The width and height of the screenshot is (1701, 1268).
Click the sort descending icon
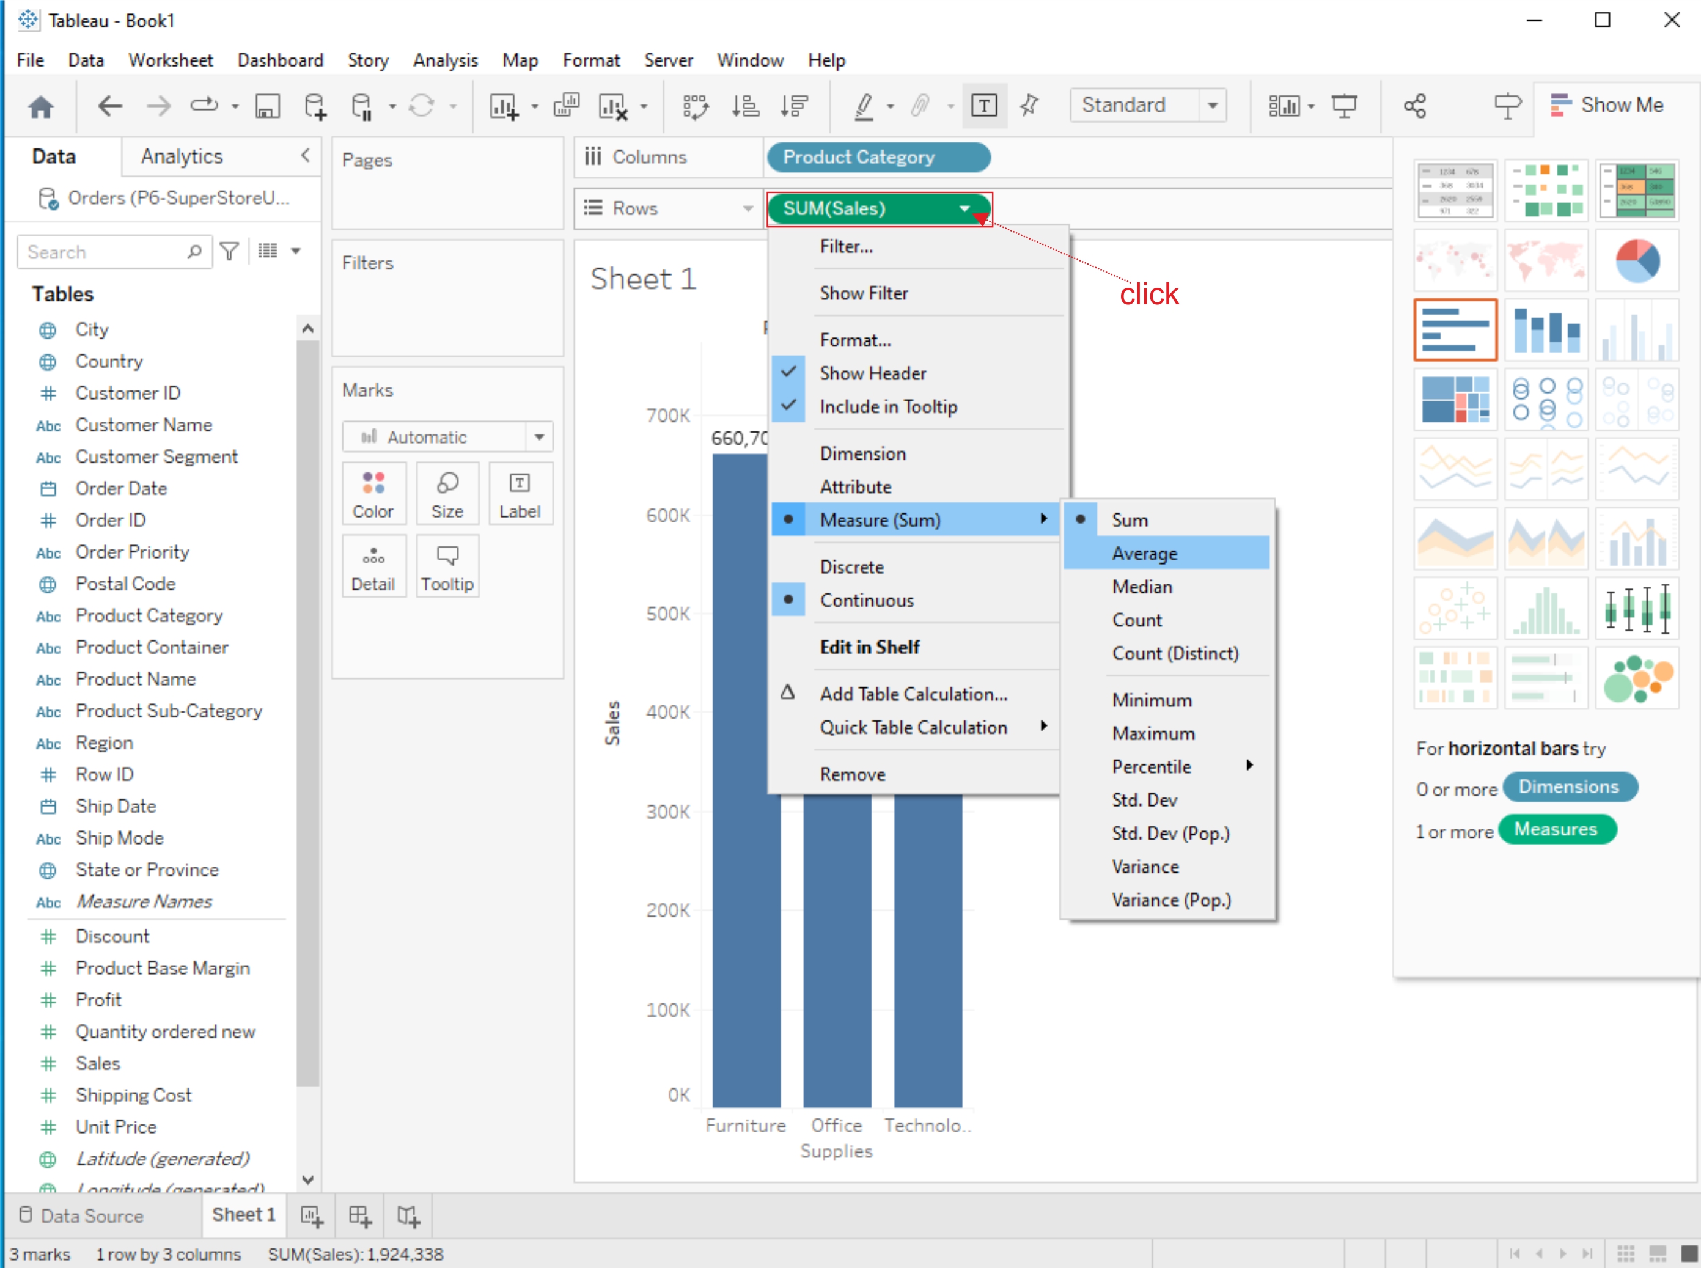coord(795,106)
